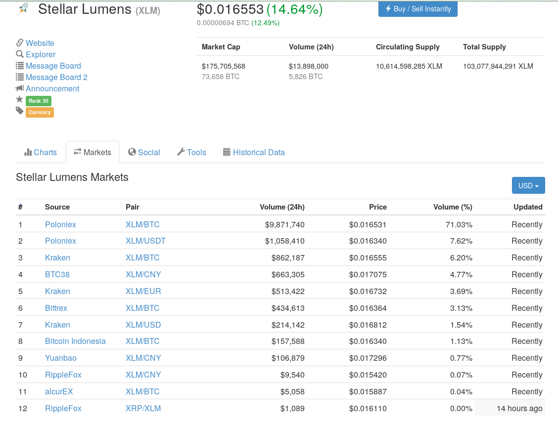Click the chain-link icon beside Website
The width and height of the screenshot is (558, 425).
click(x=20, y=42)
